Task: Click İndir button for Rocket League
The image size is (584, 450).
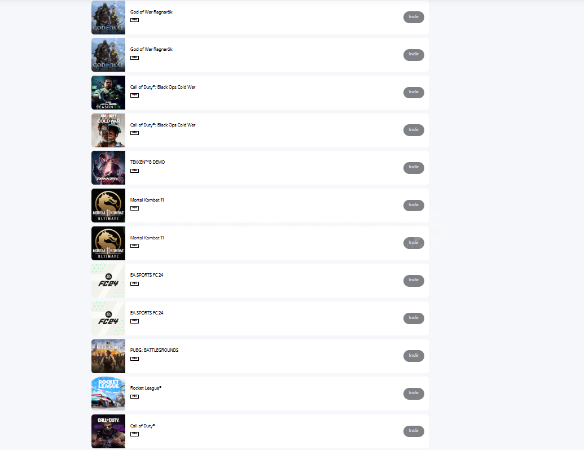Action: pyautogui.click(x=414, y=394)
